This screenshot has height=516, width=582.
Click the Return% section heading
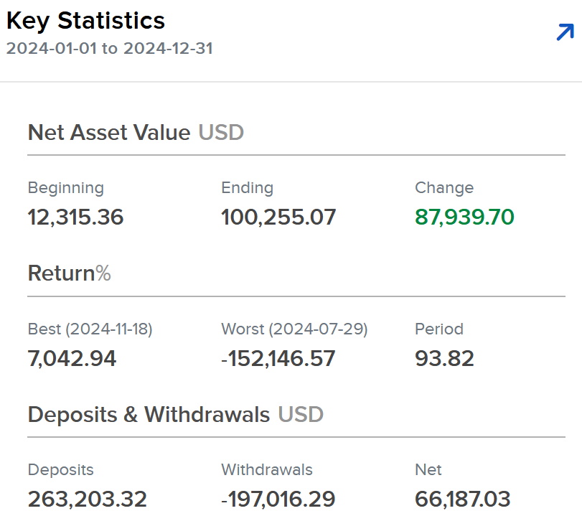pyautogui.click(x=69, y=273)
